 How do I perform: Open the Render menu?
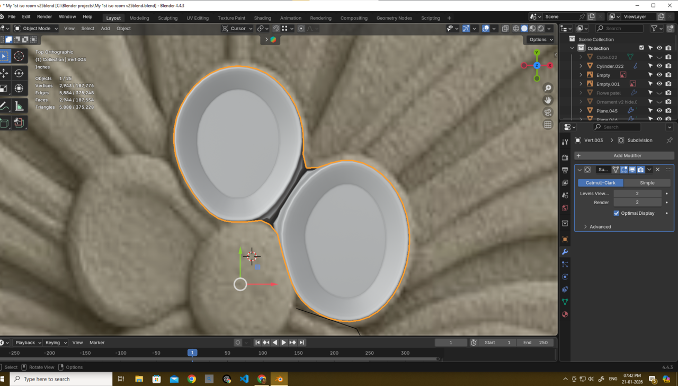44,17
